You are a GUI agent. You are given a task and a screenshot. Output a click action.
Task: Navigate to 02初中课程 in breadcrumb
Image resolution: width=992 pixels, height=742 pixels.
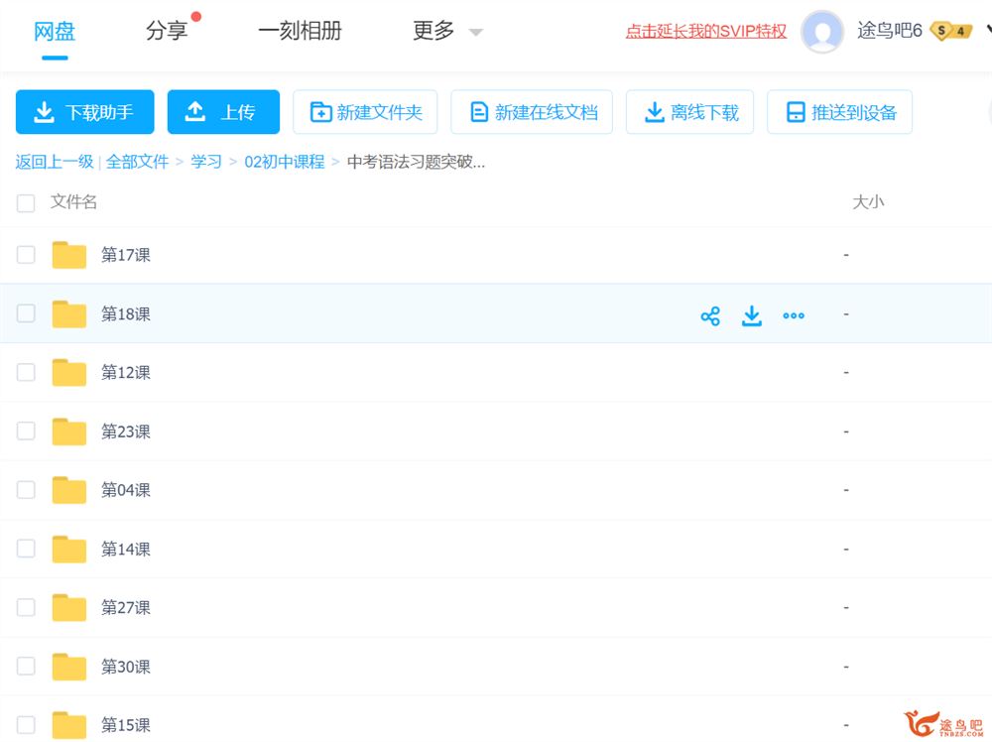pyautogui.click(x=284, y=162)
